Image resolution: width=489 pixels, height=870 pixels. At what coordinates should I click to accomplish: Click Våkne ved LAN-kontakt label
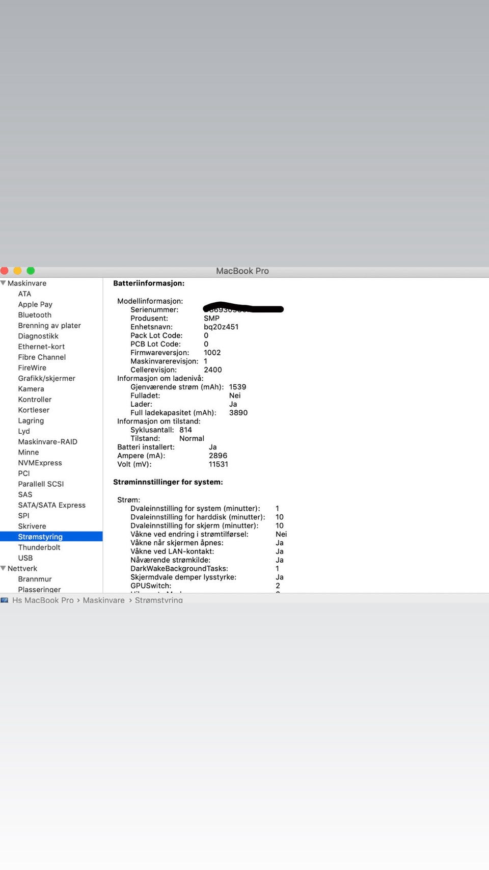point(172,551)
